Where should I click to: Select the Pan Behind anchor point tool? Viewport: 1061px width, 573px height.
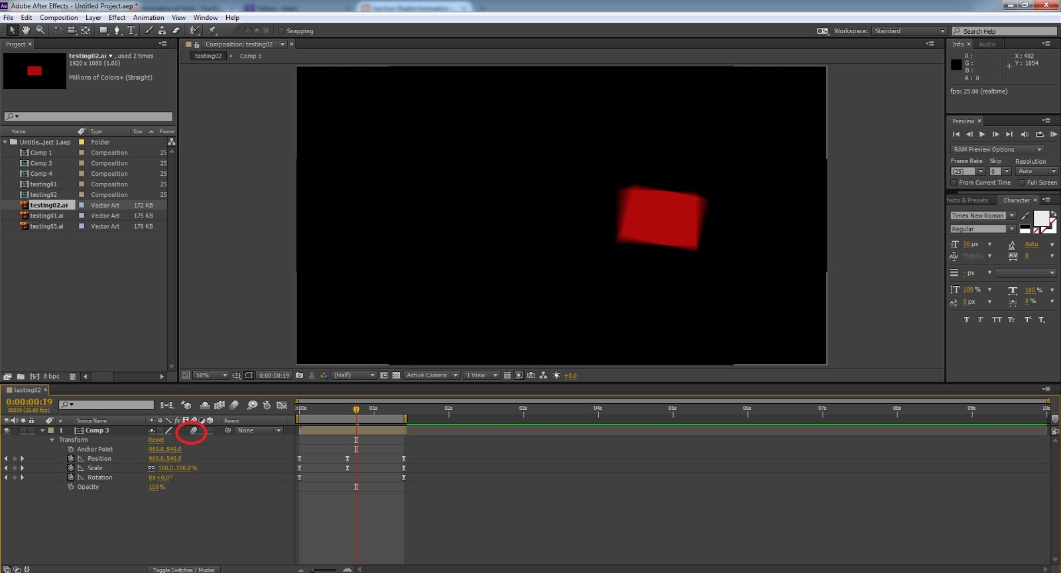click(86, 30)
